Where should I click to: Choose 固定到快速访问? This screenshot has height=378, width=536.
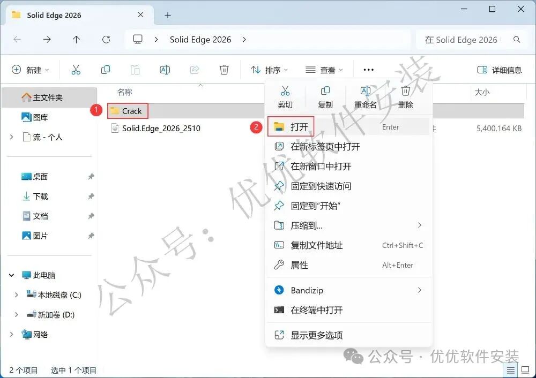(349, 186)
